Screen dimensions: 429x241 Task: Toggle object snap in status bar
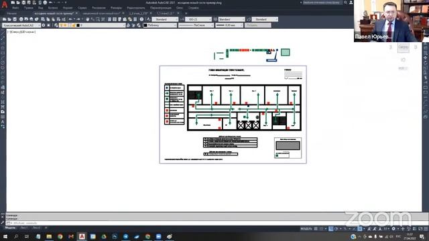[360, 229]
